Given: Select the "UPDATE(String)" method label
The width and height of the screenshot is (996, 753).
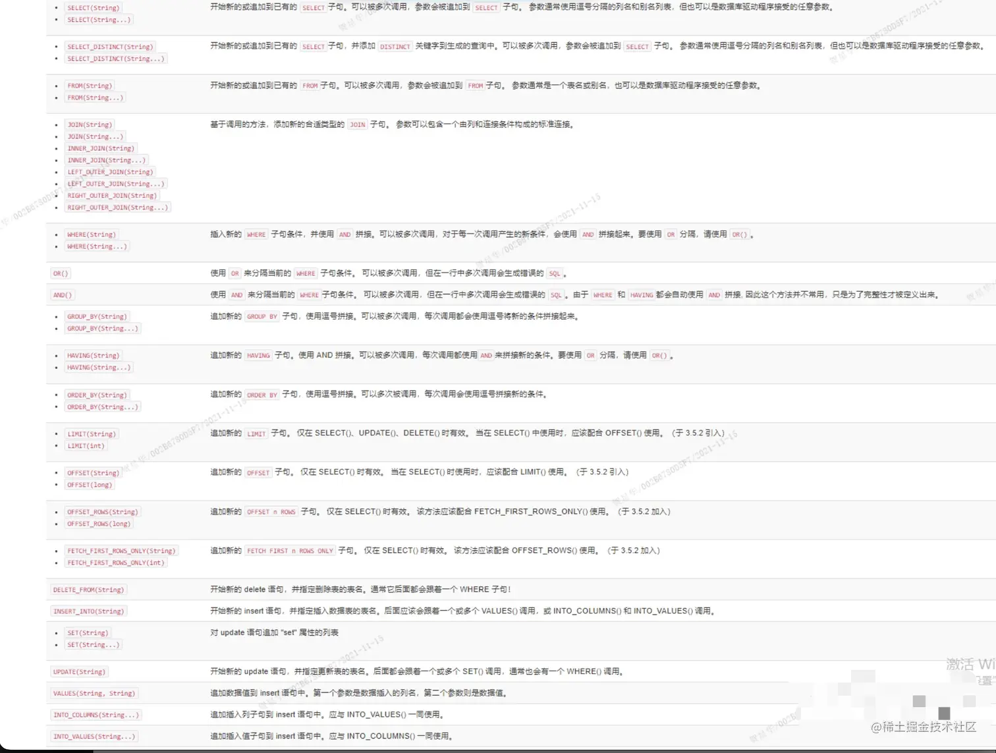Looking at the screenshot, I should [x=79, y=672].
